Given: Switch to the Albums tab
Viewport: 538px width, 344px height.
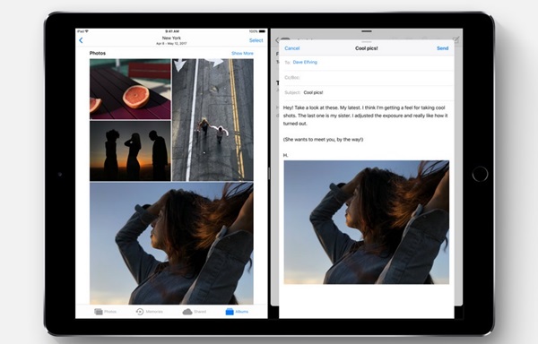Looking at the screenshot, I should [x=237, y=312].
